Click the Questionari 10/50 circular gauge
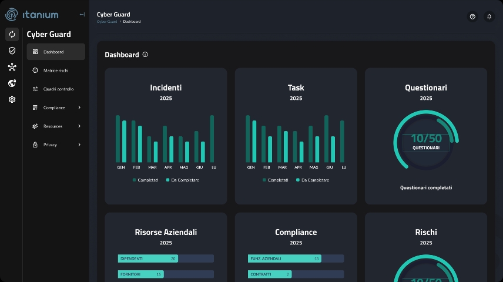This screenshot has height=282, width=503. [x=426, y=141]
